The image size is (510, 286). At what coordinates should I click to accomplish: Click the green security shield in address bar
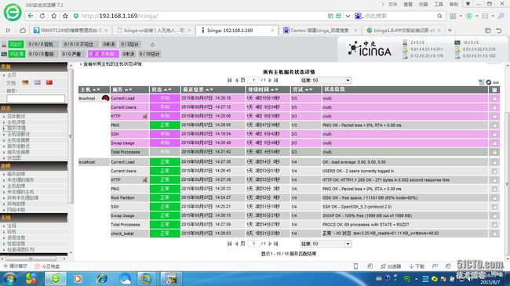(x=76, y=16)
